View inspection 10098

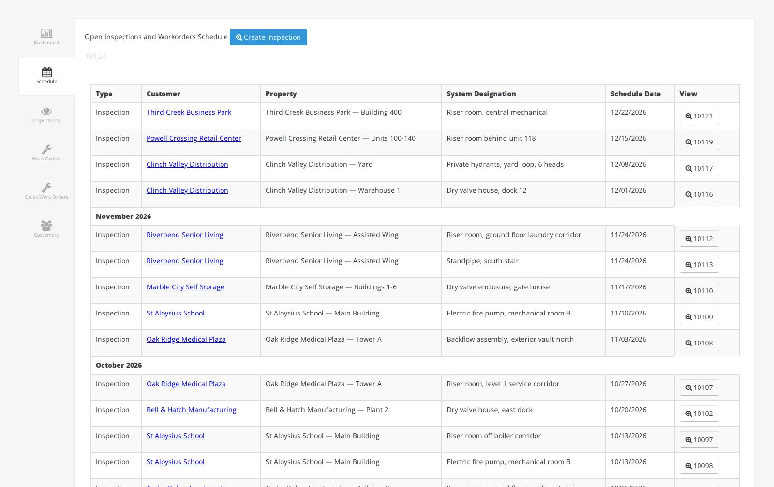[x=699, y=466]
